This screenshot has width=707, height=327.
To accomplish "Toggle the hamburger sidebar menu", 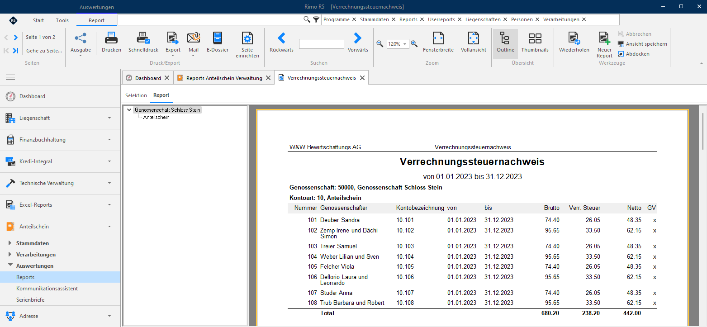I will pos(10,78).
